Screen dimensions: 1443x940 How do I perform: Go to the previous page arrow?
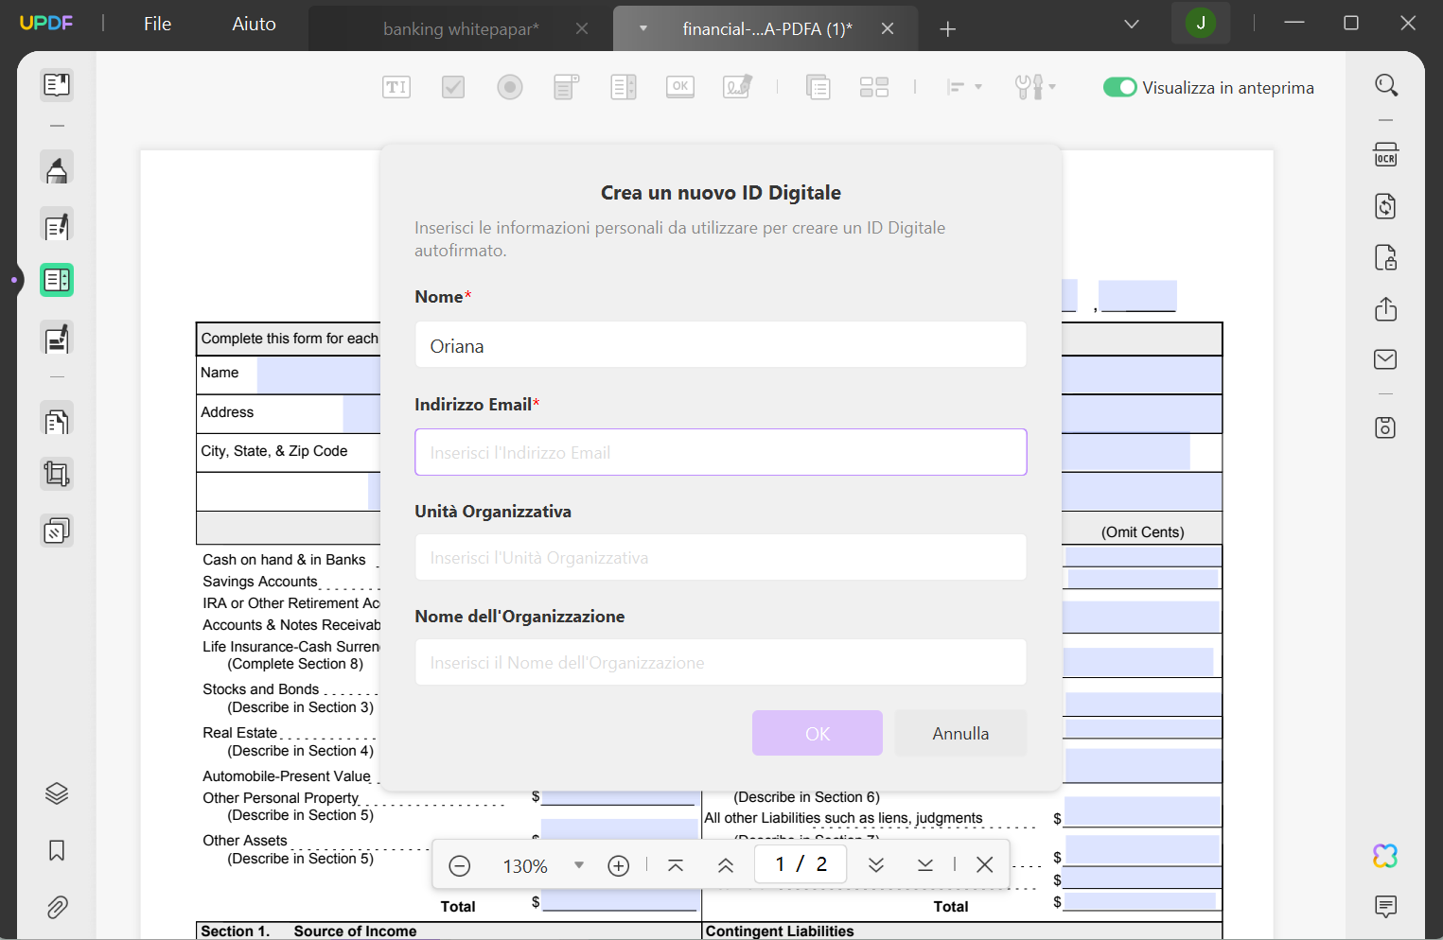point(726,865)
